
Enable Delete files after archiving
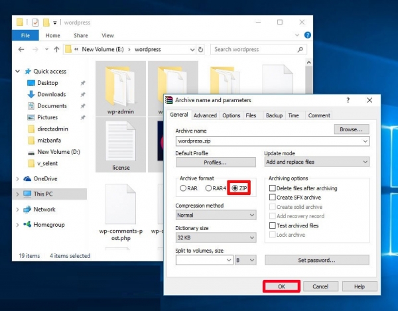click(272, 188)
